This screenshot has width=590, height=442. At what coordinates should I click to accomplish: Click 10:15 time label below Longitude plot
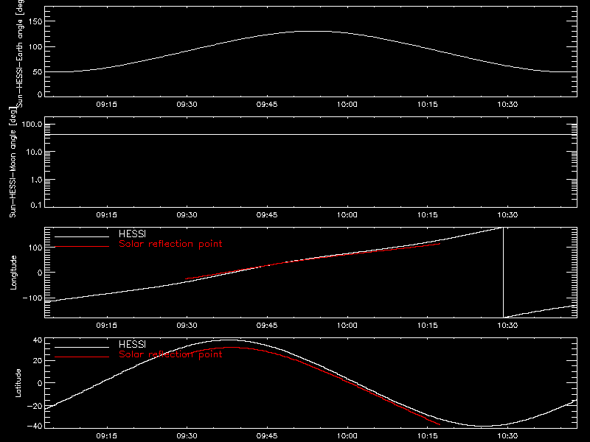pos(428,326)
